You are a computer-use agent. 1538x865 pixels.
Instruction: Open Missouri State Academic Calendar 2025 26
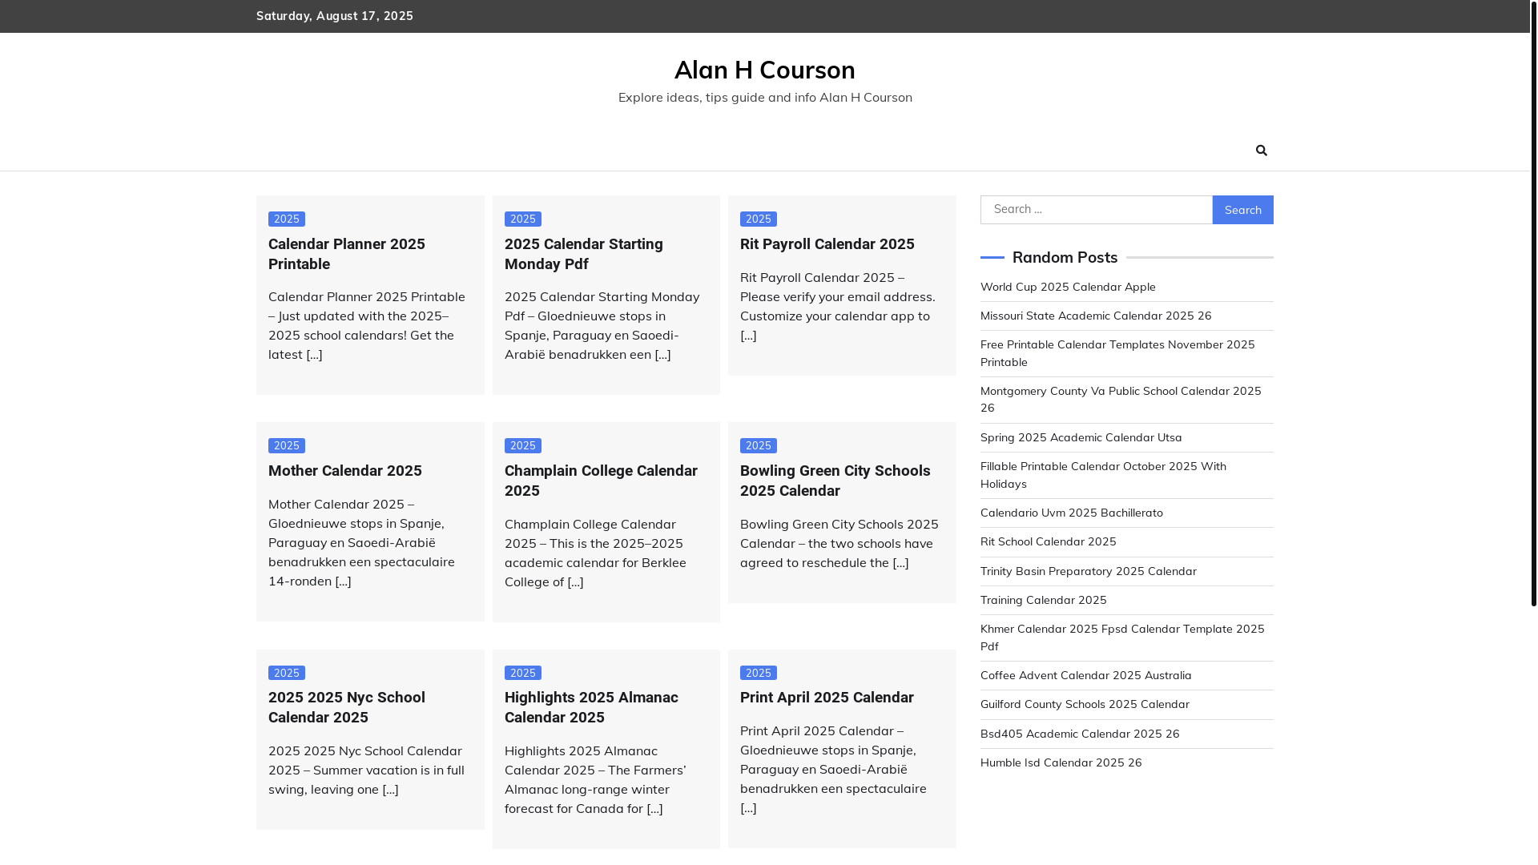click(x=1096, y=316)
